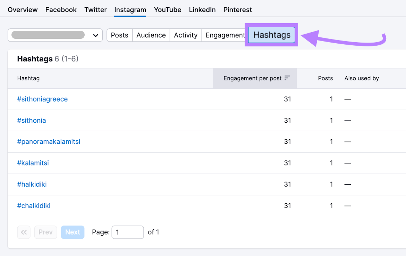Open the Pinterest tab
406x256 pixels.
(237, 10)
